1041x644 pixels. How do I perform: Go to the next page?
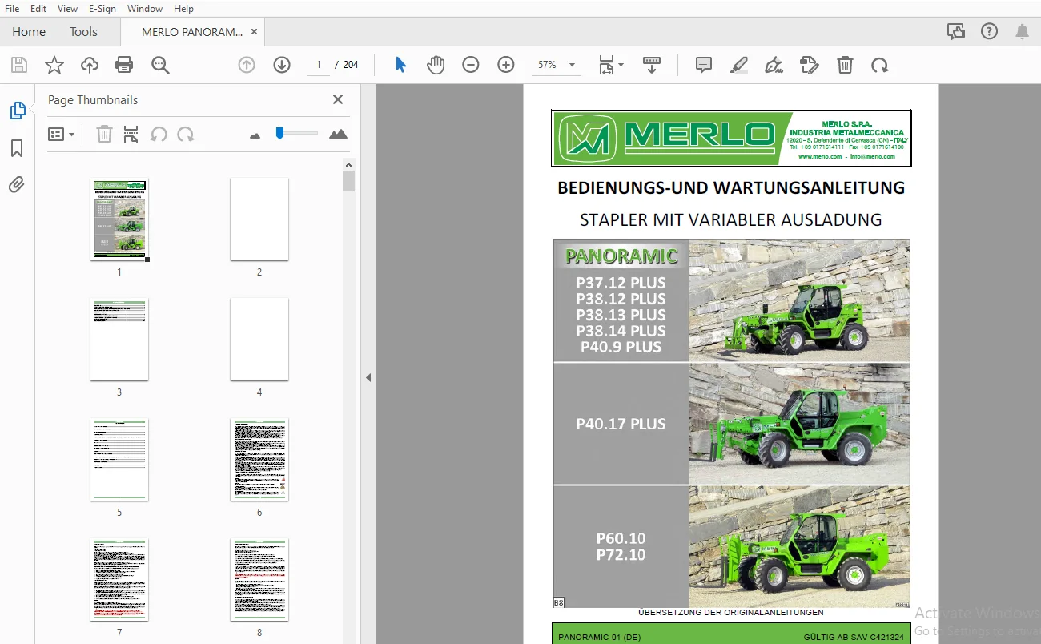point(282,65)
